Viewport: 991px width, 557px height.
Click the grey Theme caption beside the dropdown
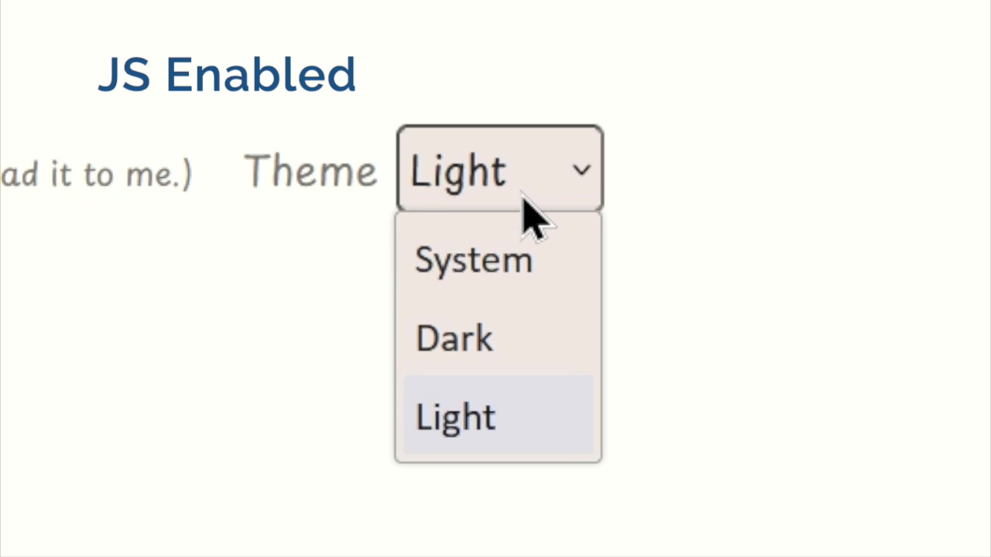pyautogui.click(x=310, y=171)
